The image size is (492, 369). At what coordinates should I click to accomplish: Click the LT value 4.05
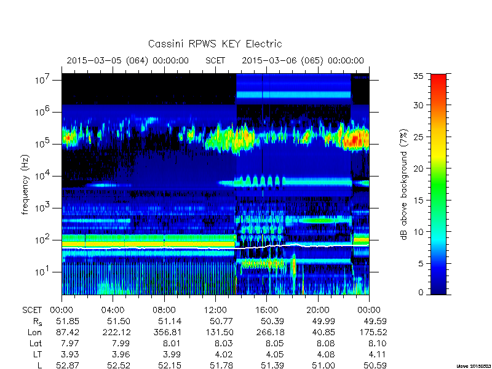click(274, 355)
